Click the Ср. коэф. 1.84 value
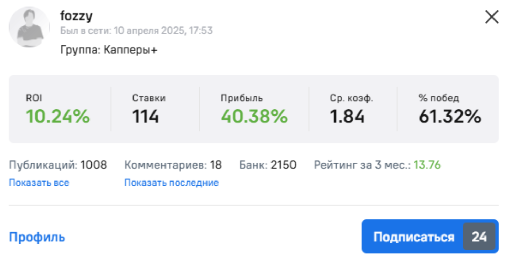Screen dimensions: 510x263 347,116
